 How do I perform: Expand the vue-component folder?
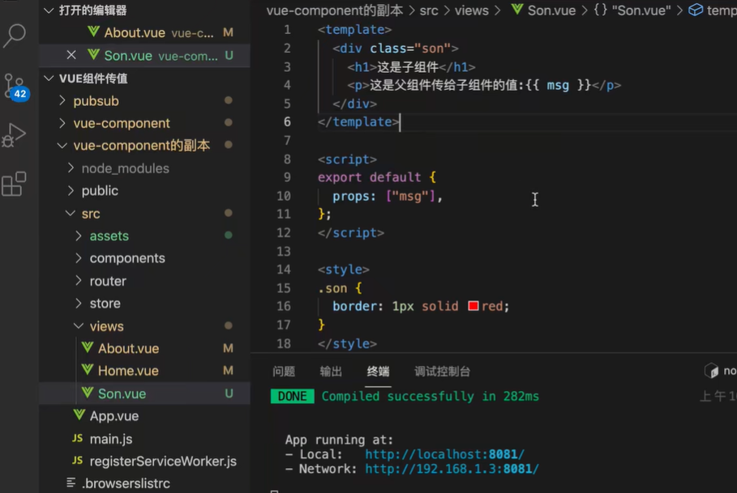pos(62,123)
